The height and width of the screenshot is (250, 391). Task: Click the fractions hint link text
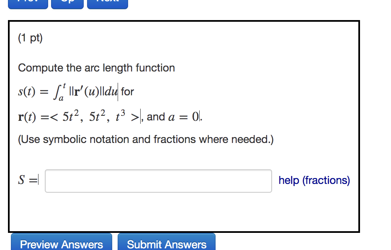(x=314, y=180)
